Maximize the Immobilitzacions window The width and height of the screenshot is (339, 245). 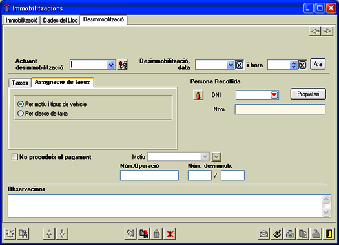pyautogui.click(x=320, y=8)
